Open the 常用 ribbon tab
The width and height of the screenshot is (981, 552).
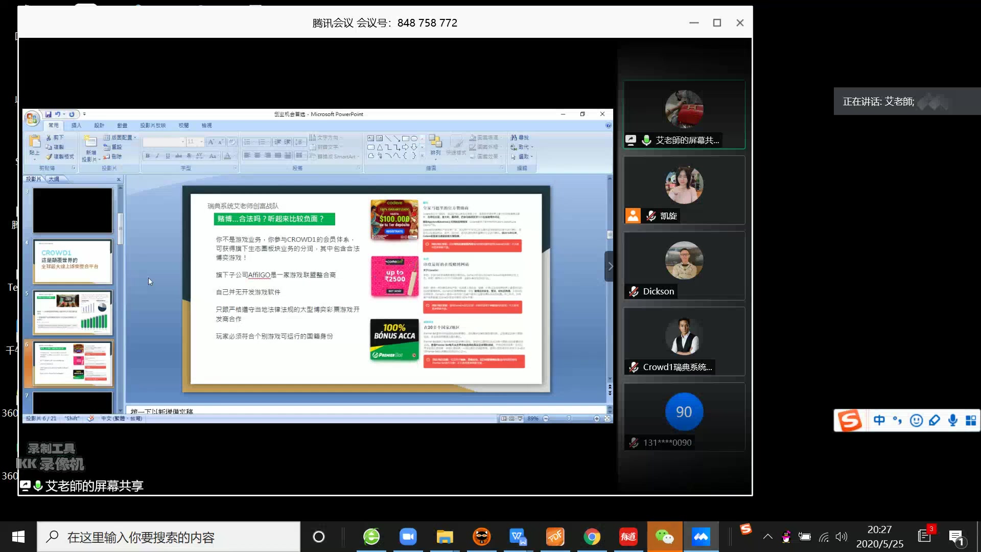click(54, 125)
